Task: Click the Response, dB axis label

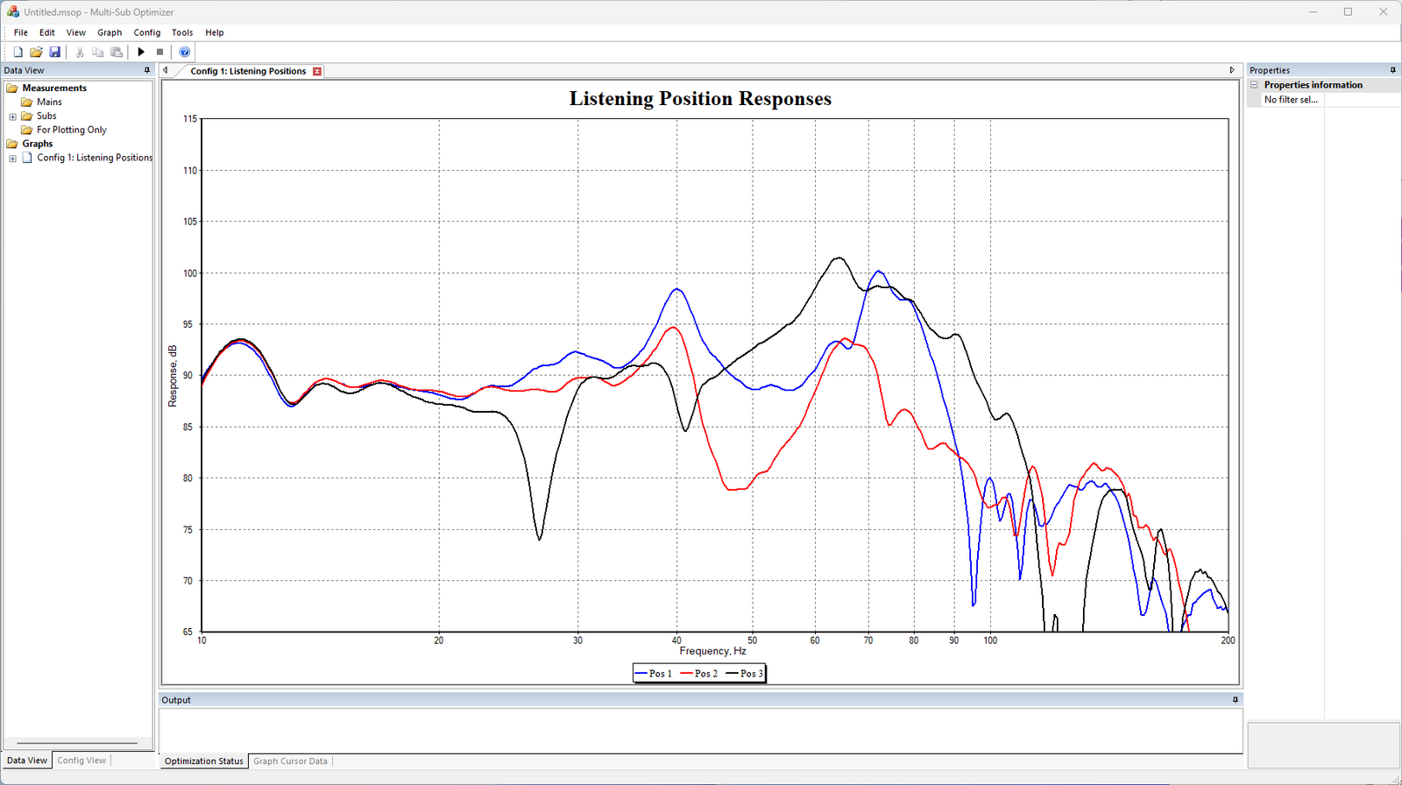Action: click(x=173, y=376)
